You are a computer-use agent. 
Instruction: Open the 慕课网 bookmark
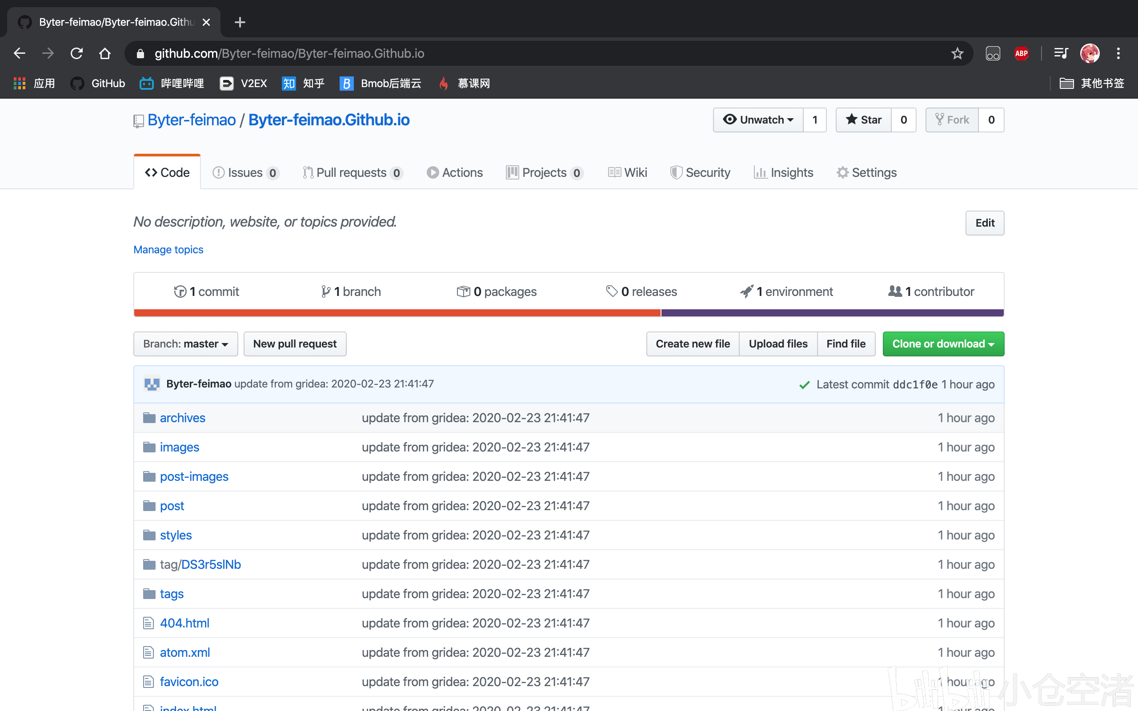tap(464, 83)
